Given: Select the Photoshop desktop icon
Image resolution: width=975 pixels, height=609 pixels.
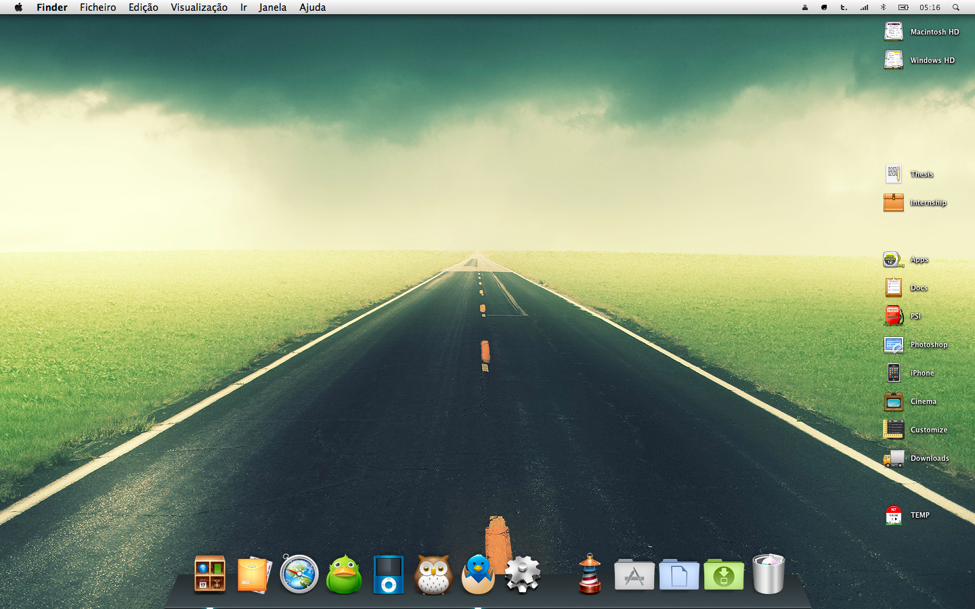Looking at the screenshot, I should (x=894, y=344).
